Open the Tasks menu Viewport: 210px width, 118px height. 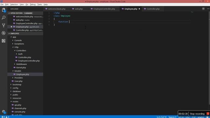click(x=39, y=4)
